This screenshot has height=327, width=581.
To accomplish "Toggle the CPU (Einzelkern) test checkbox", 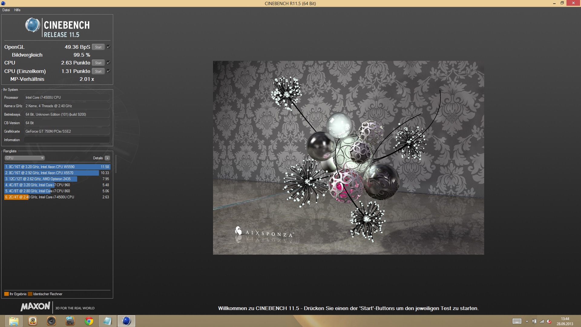I will 108,71.
